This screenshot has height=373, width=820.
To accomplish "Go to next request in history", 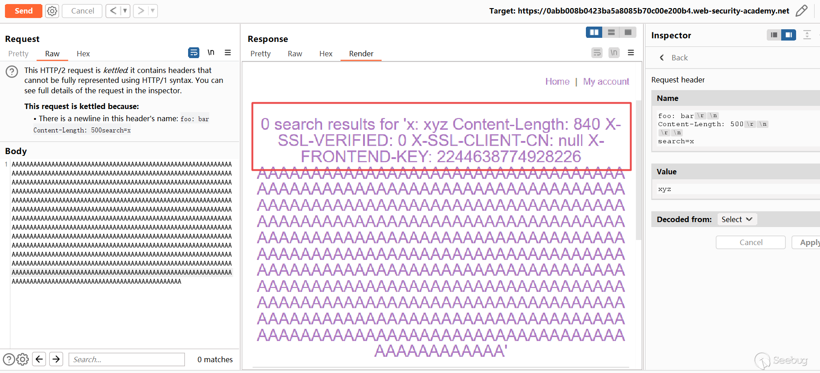I will (x=141, y=11).
